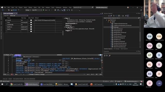
Task: Click the Refresh icon in Solution Explorer
Action: [x=117, y=16]
